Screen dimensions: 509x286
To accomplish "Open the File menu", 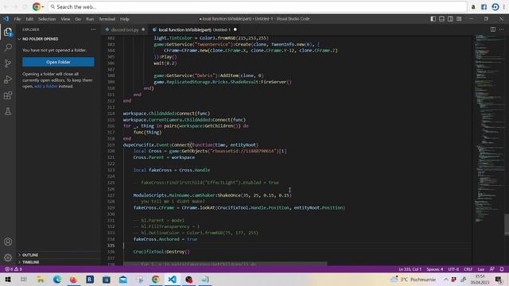I will 17,19.
